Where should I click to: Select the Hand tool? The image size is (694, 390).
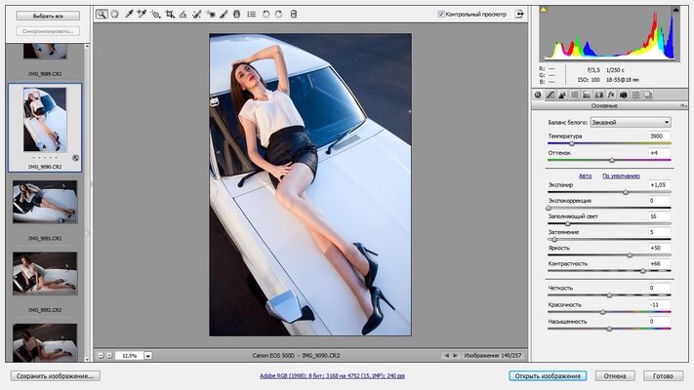click(115, 15)
